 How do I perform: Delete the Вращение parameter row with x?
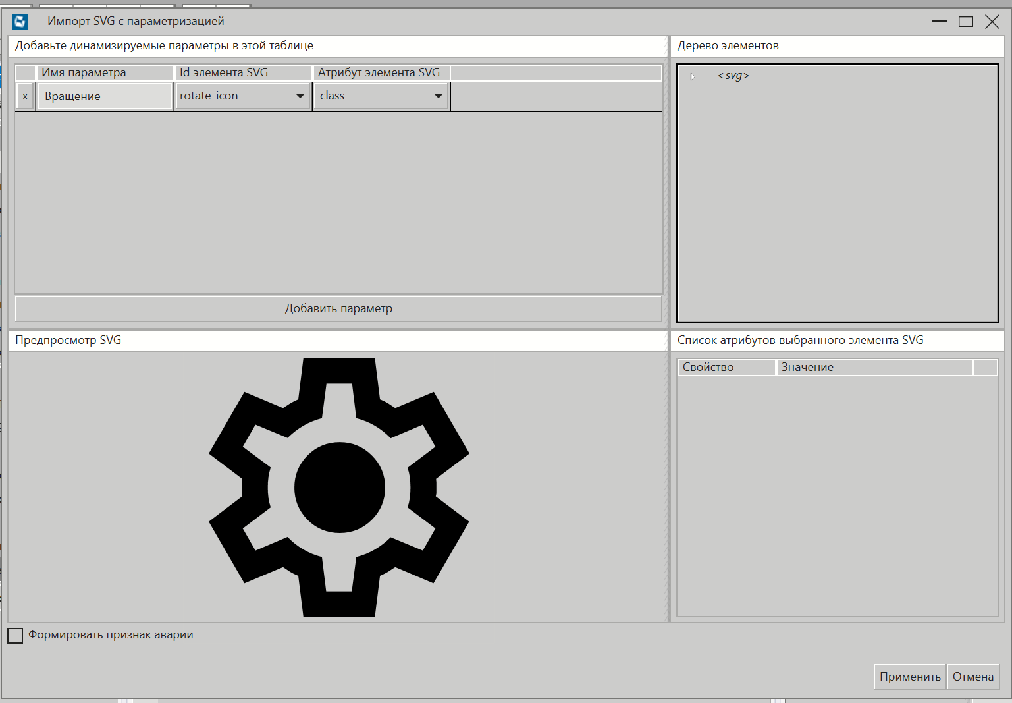coord(25,96)
